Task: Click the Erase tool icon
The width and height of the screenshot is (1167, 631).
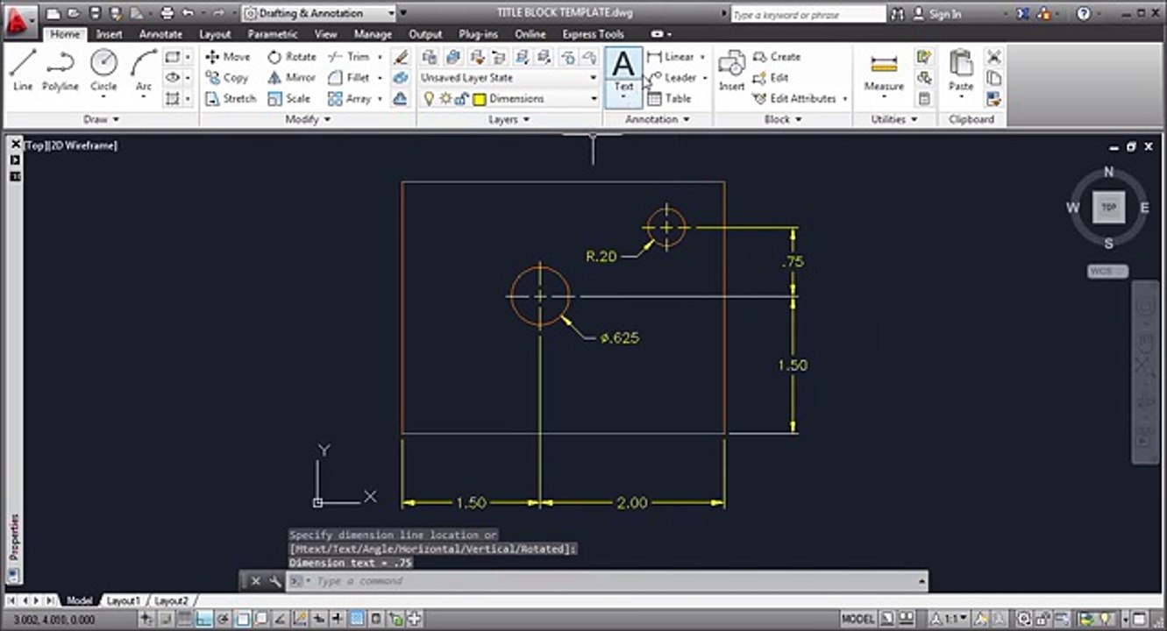Action: coord(401,57)
